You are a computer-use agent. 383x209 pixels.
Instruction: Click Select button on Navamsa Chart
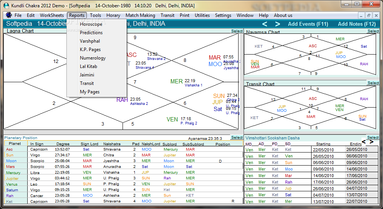(373, 31)
